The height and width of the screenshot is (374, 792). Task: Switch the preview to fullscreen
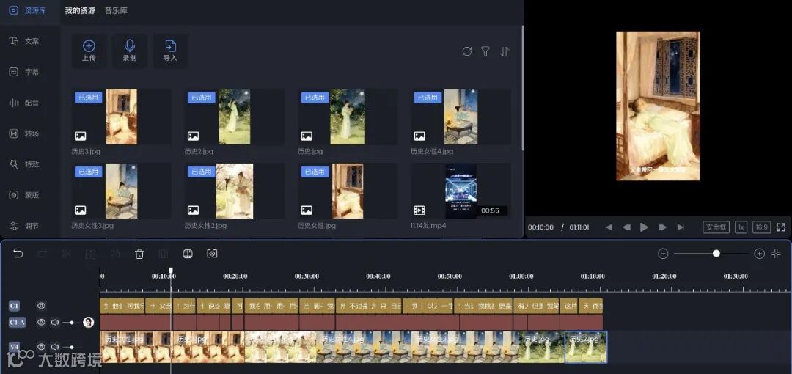[x=781, y=227]
